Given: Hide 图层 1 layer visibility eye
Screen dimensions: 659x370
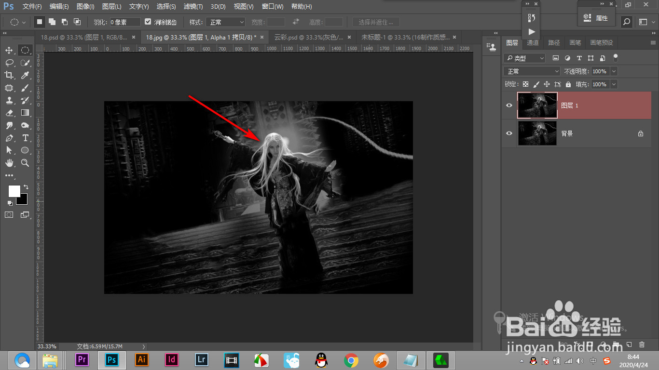Looking at the screenshot, I should coord(509,106).
